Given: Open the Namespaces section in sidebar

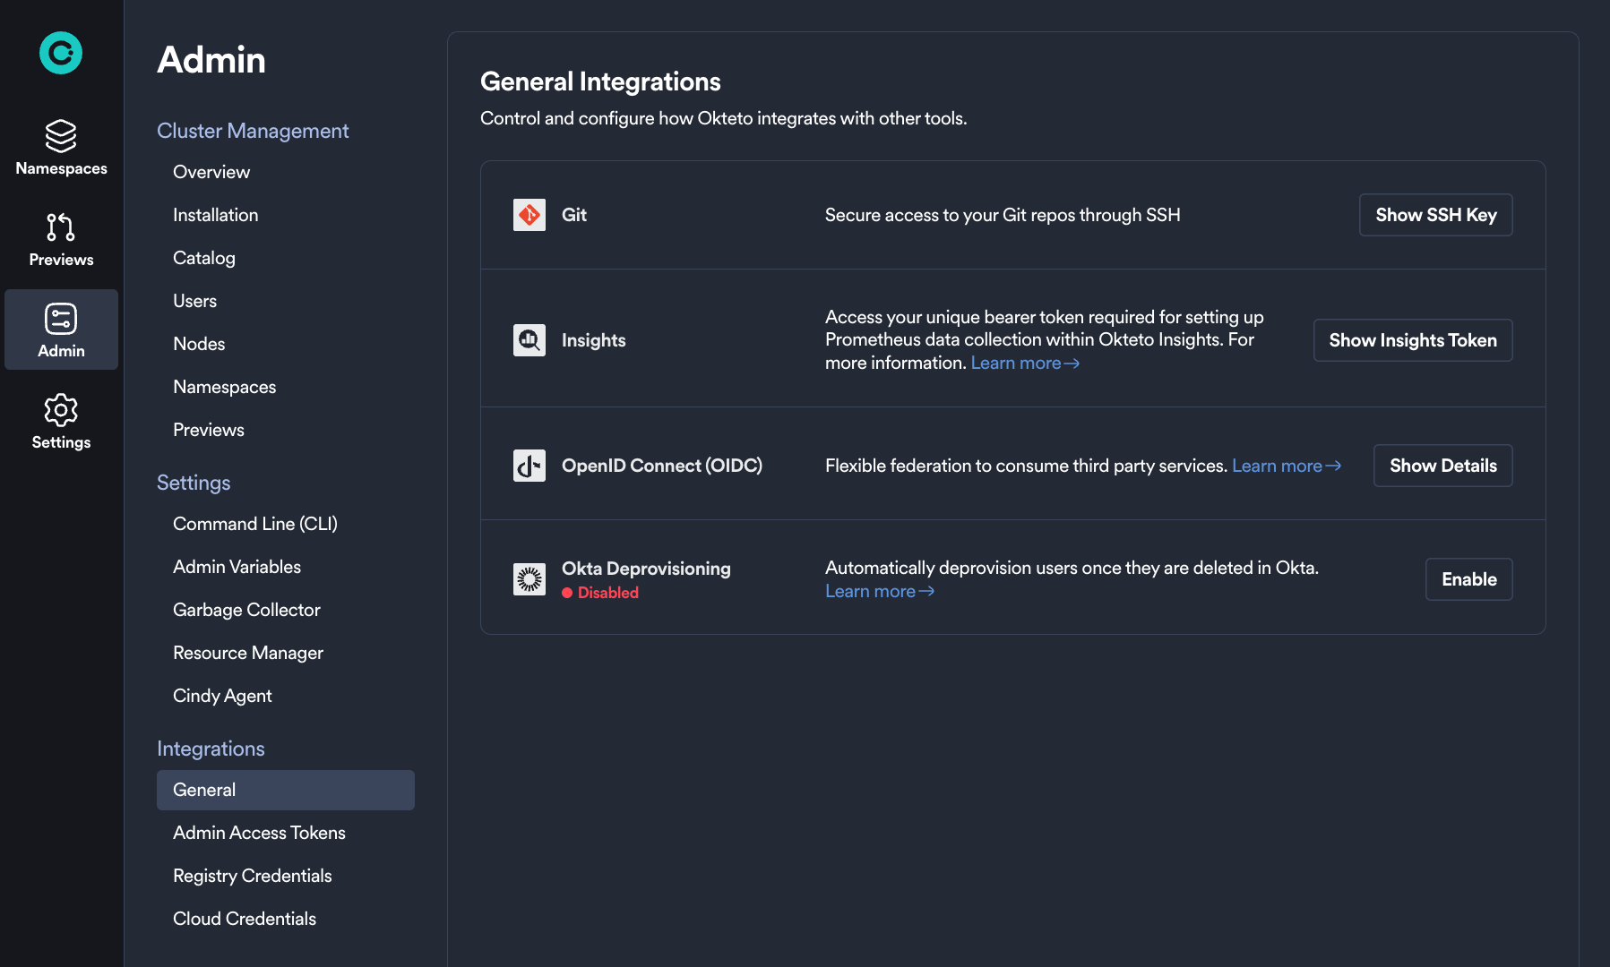Looking at the screenshot, I should pyautogui.click(x=60, y=148).
